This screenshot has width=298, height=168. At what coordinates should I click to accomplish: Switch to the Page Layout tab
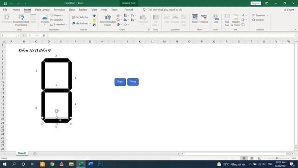pos(42,9)
